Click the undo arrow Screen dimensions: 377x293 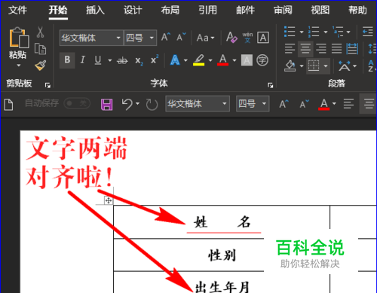pyautogui.click(x=127, y=104)
